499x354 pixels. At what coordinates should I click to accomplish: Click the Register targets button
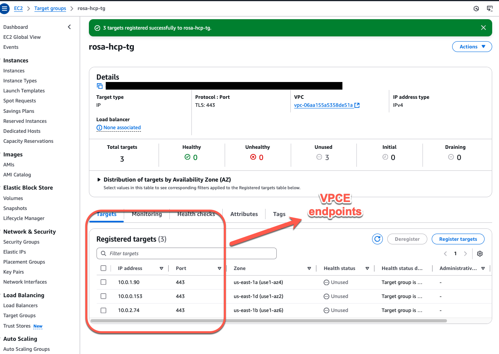[x=458, y=239]
